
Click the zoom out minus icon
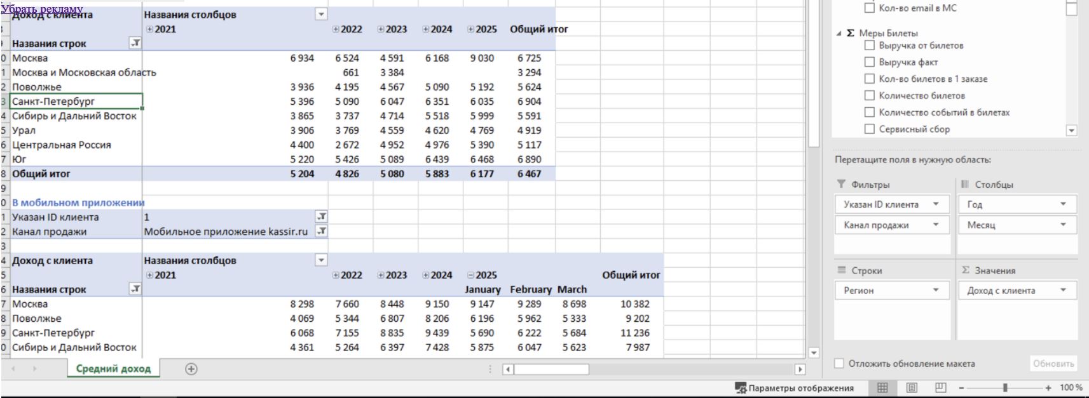point(962,388)
